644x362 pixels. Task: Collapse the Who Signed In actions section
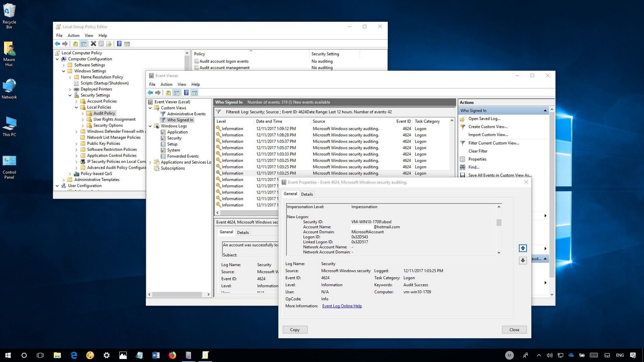coord(545,110)
